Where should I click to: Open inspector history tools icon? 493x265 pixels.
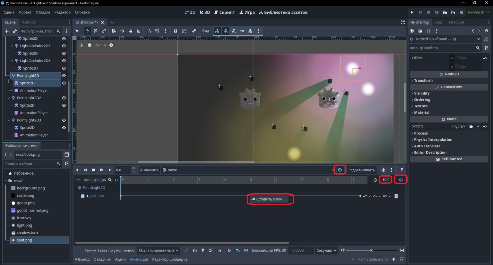[486, 31]
